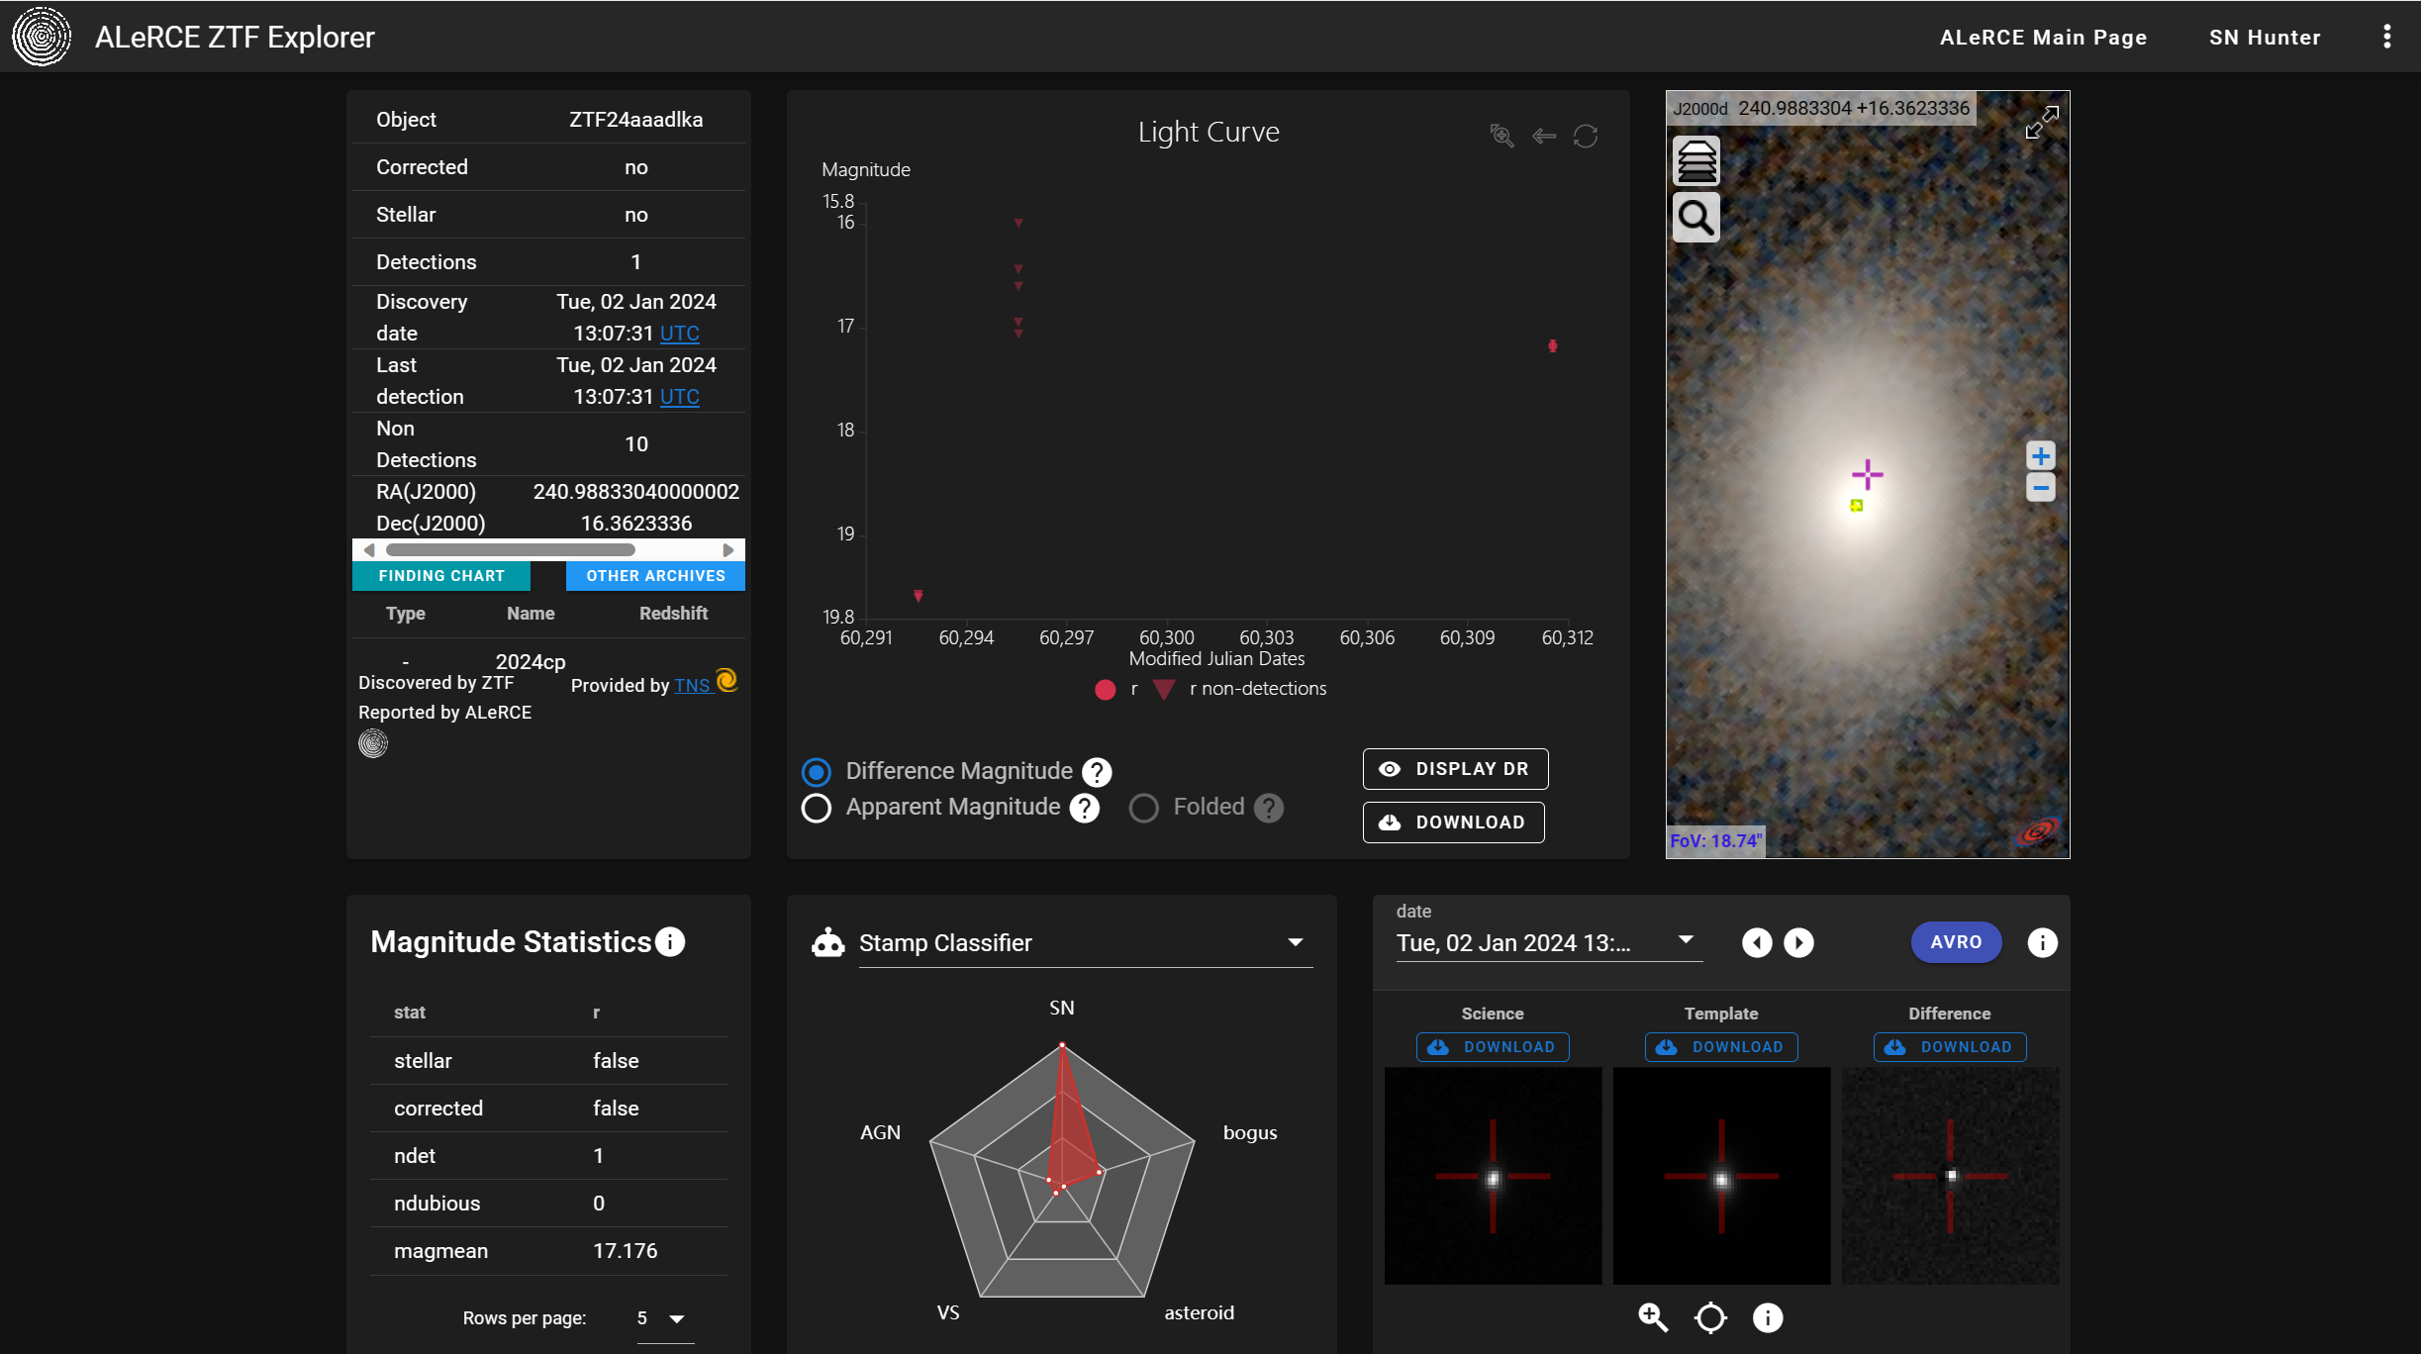The image size is (2421, 1354).
Task: Open the SN Hunter menu item
Action: tap(2265, 38)
